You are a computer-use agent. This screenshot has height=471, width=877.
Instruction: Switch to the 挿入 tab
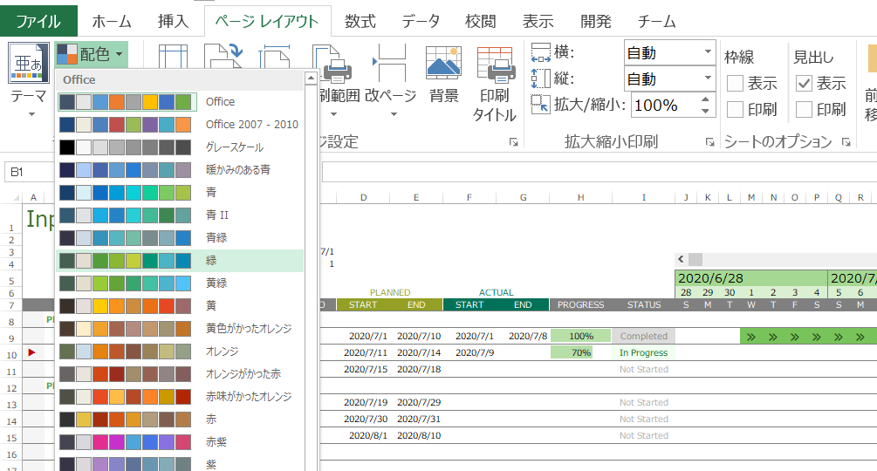174,21
